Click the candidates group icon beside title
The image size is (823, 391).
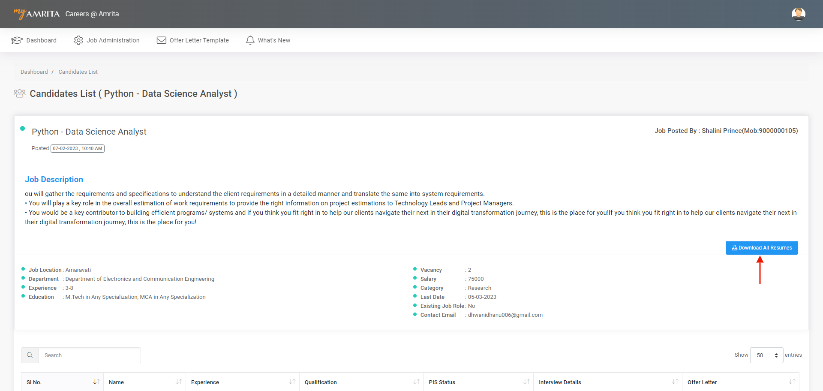(x=20, y=93)
